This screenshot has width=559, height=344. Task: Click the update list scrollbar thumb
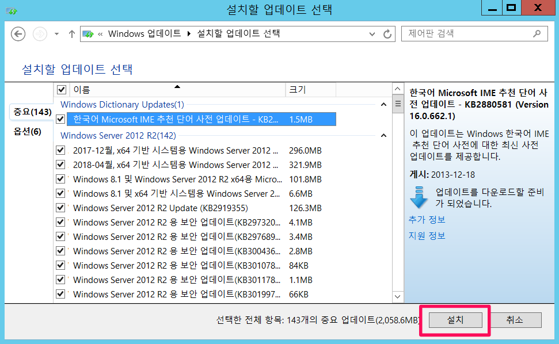[x=398, y=104]
